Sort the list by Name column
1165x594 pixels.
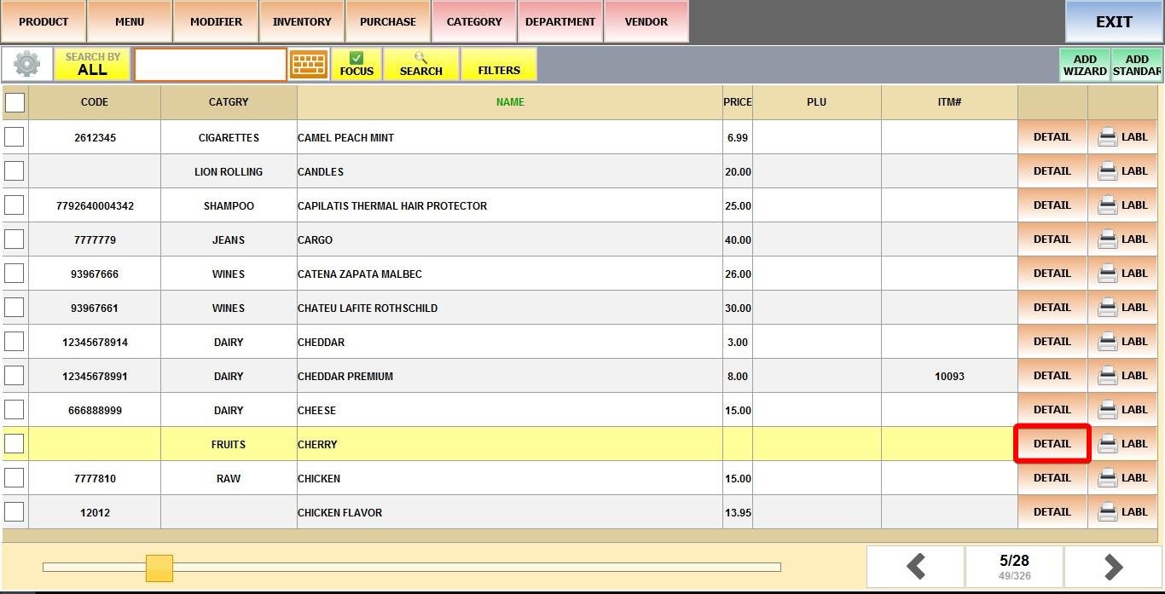(x=510, y=102)
